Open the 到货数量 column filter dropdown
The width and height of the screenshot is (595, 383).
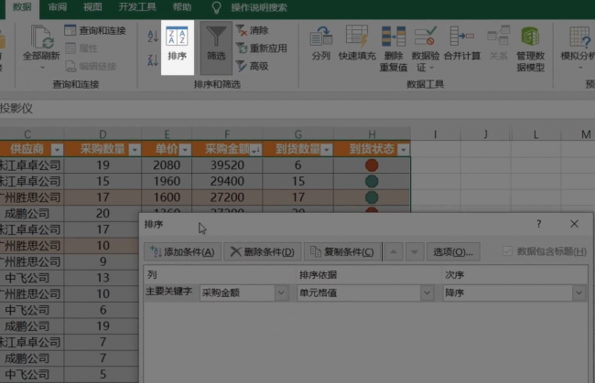pos(327,150)
